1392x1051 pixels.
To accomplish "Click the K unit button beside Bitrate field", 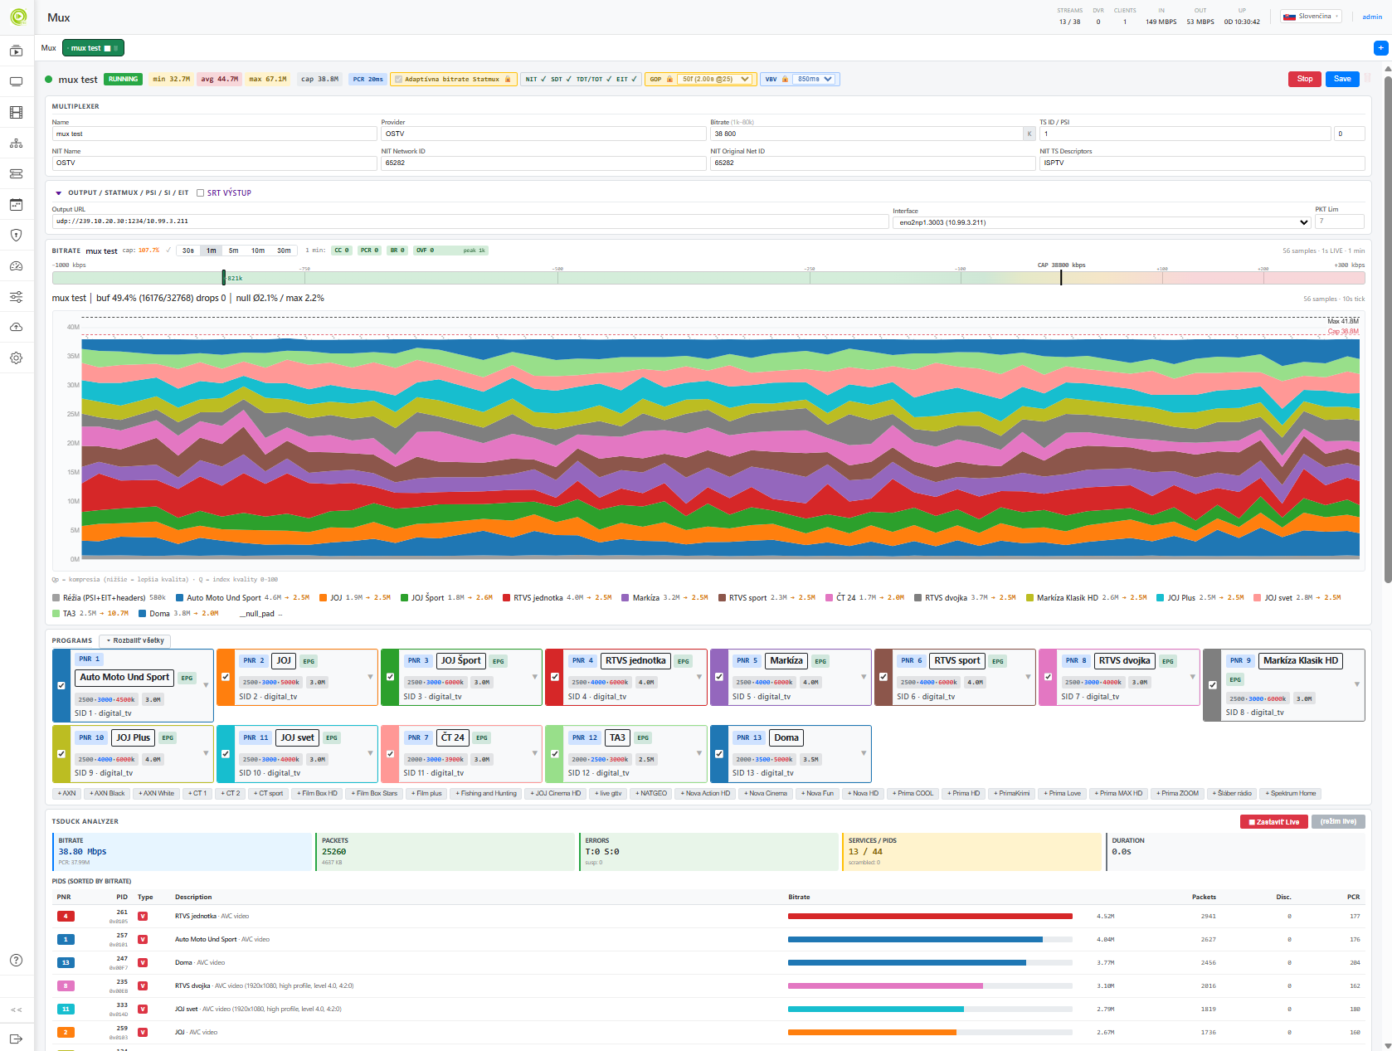I will (x=1029, y=134).
